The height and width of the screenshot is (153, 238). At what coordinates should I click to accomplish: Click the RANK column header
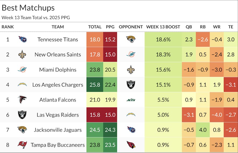(x=8, y=27)
